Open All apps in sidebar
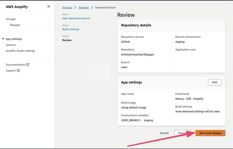The height and width of the screenshot is (149, 233). [11, 19]
